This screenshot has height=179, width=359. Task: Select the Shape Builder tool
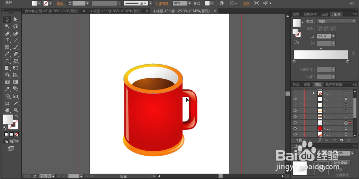7,75
